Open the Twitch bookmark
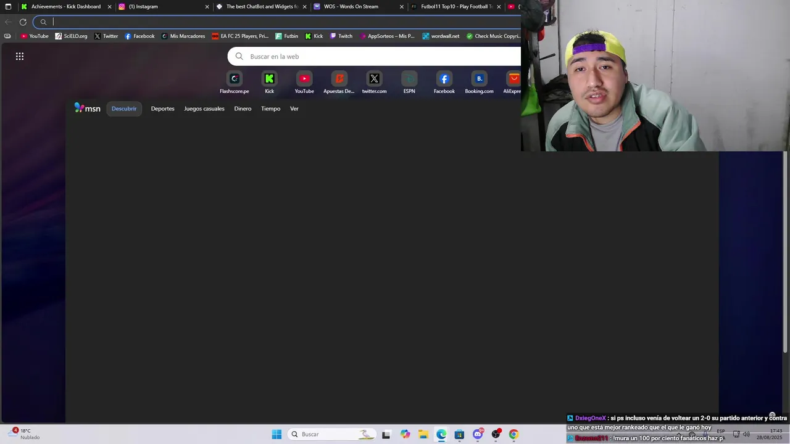This screenshot has height=444, width=790. point(341,36)
